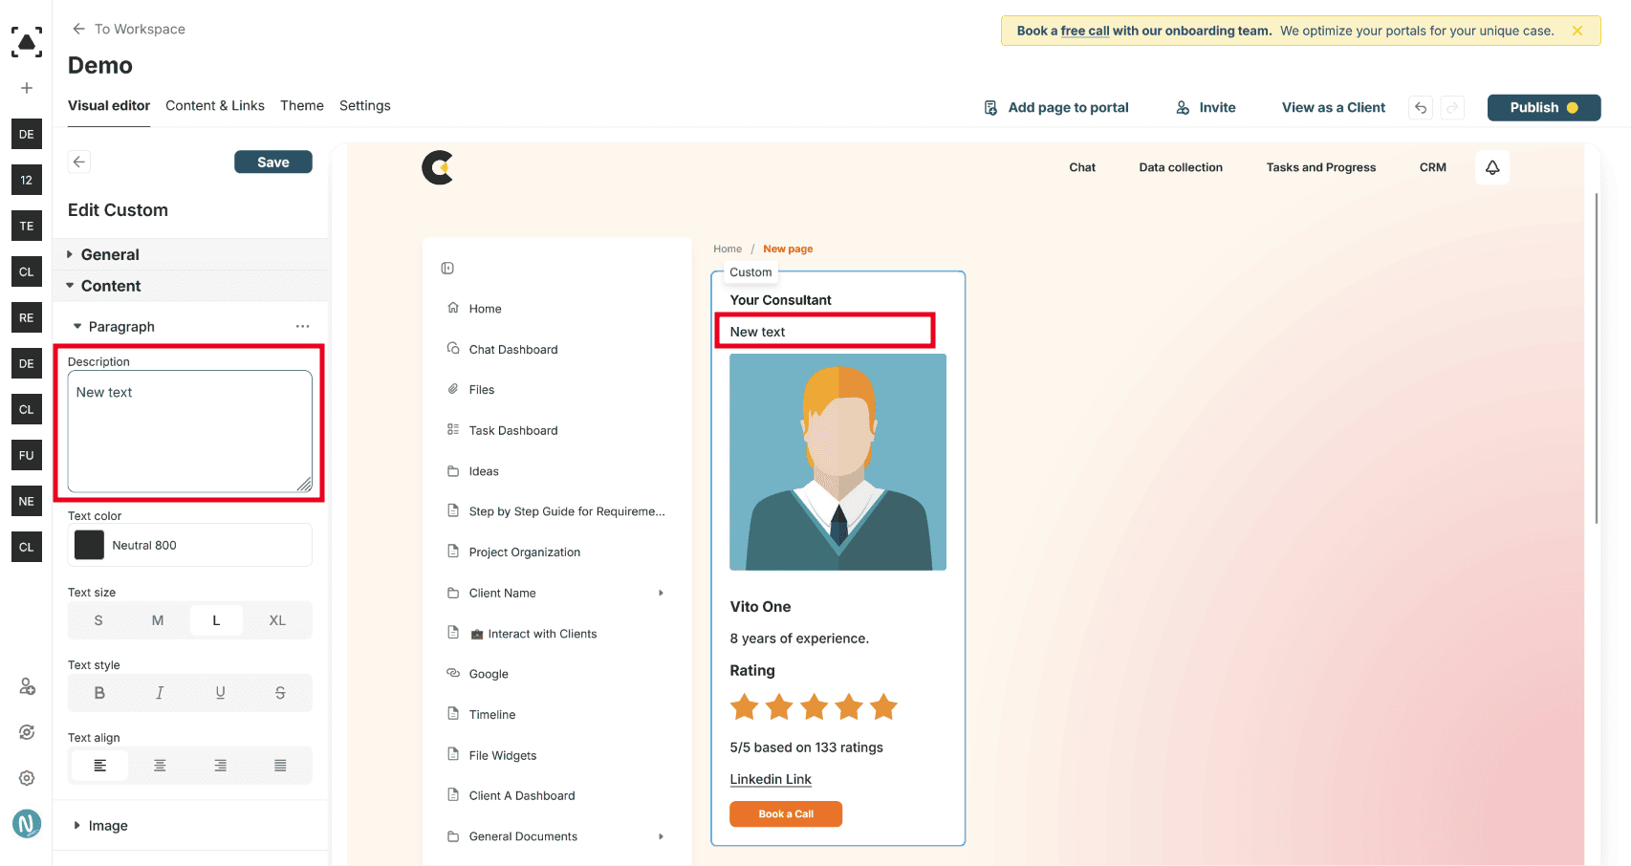
Task: Open the settings gear in left rail
Action: pyautogui.click(x=27, y=778)
